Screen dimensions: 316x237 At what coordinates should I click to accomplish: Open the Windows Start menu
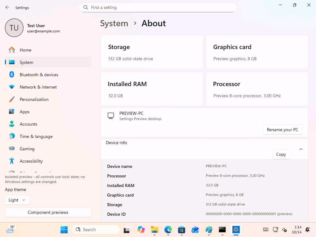tap(64, 230)
